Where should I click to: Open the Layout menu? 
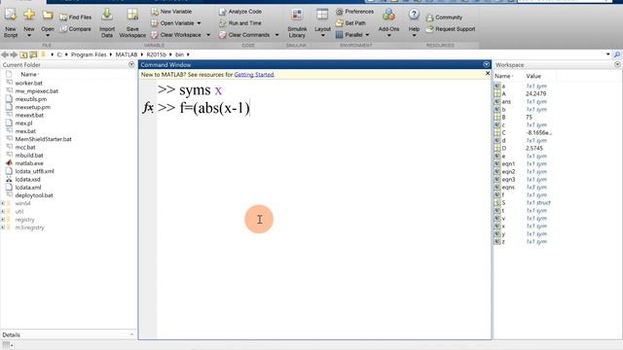(322, 23)
